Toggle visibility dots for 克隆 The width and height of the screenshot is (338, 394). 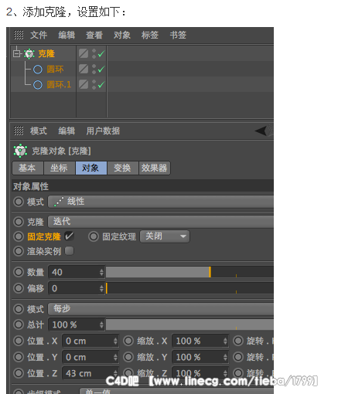coord(94,53)
